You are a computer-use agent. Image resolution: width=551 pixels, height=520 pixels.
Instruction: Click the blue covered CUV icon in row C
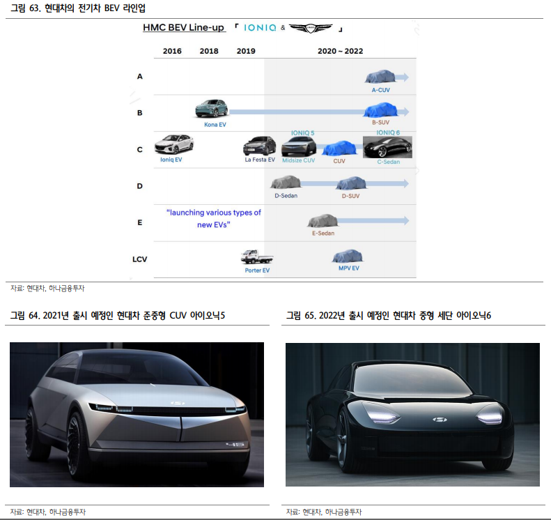coord(339,148)
